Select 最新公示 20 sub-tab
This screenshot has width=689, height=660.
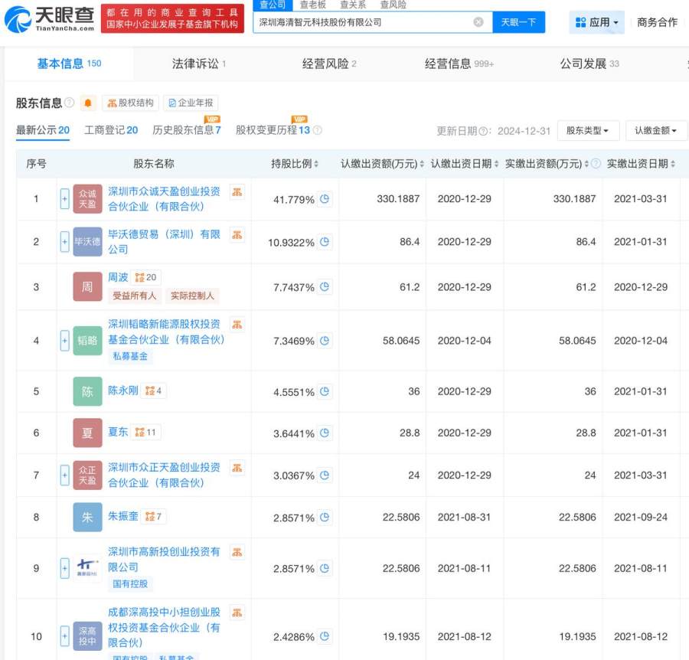pyautogui.click(x=43, y=130)
